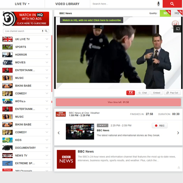This screenshot has height=183, width=183.
Task: Click the News TV category thumbnail icon
Action: pyautogui.click(x=7, y=155)
